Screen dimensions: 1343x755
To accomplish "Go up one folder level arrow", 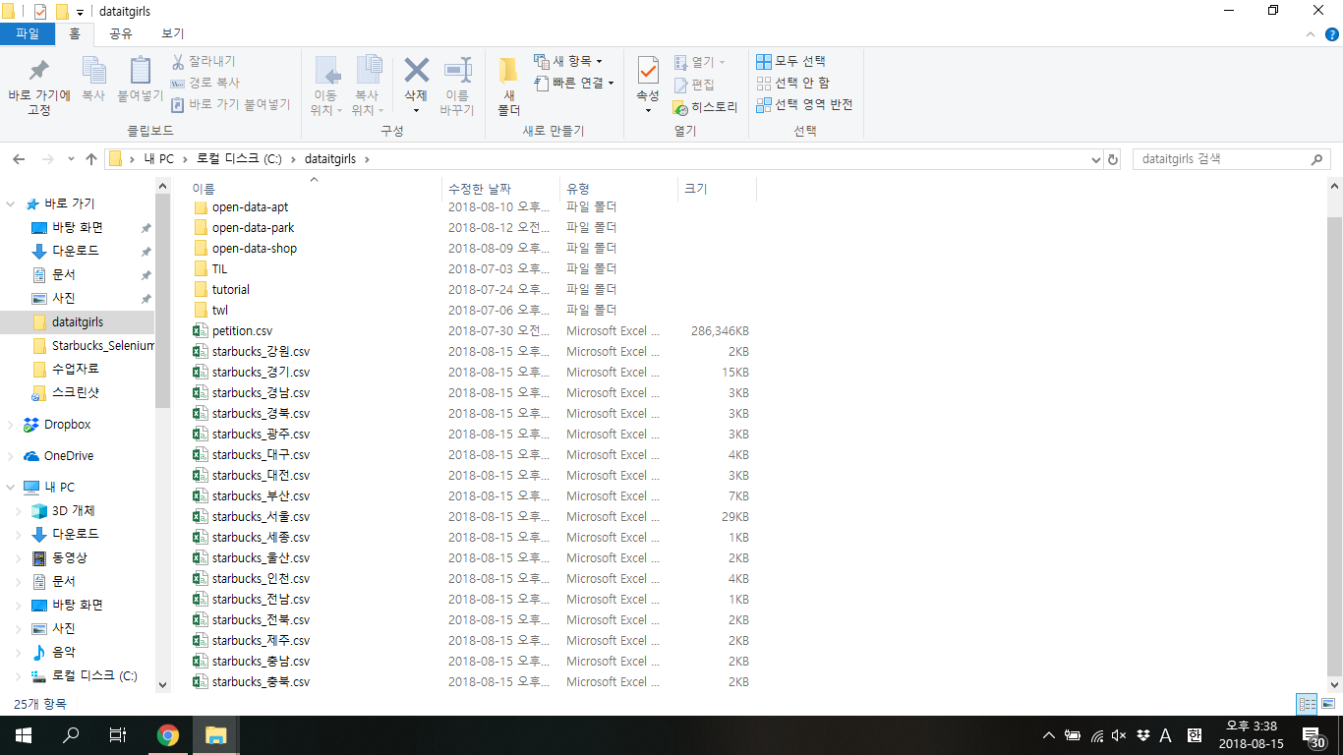I will pos(91,158).
